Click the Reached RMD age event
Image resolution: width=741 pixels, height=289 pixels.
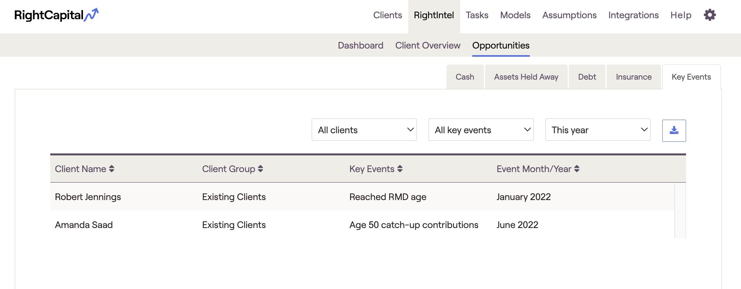point(388,197)
